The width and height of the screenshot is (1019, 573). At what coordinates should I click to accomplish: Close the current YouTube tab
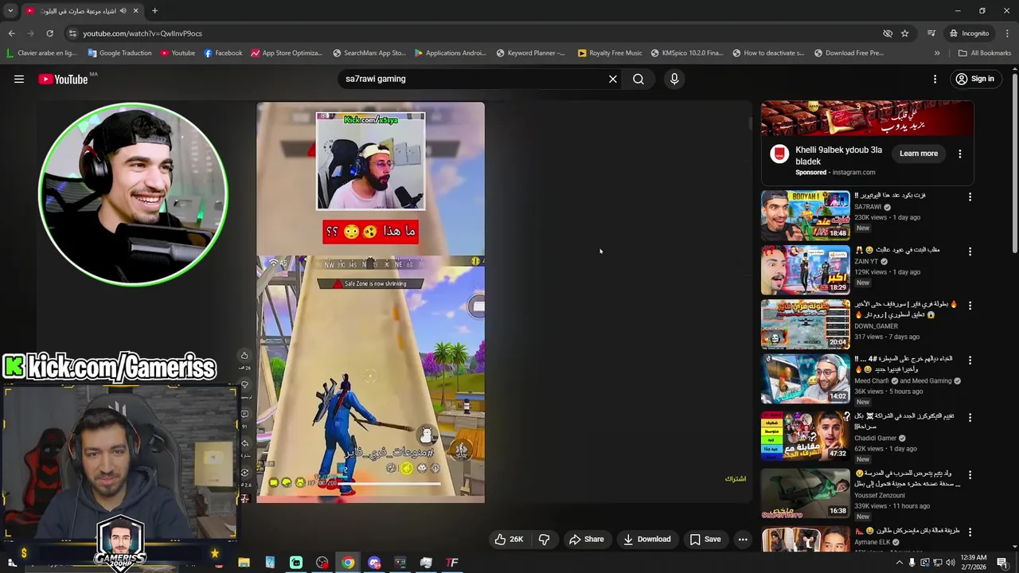pos(135,11)
